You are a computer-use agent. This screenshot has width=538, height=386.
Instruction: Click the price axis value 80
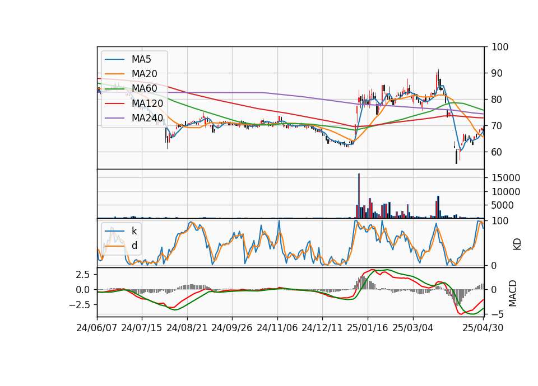point(497,100)
